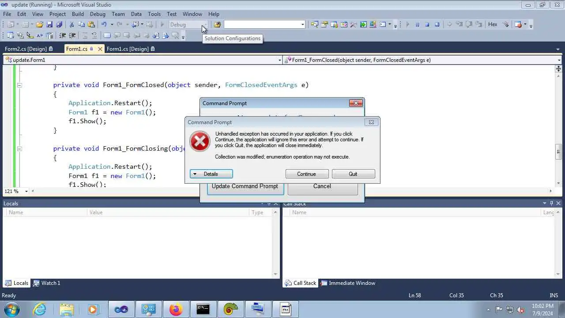
Task: Click the Toolbox hammer-wrench icon
Action: (353, 25)
